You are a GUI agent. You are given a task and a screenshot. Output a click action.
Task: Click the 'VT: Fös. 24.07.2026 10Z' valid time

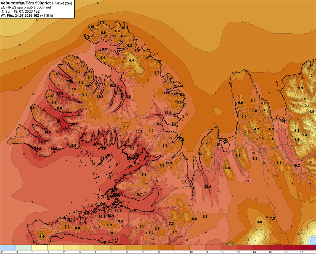tap(20, 15)
